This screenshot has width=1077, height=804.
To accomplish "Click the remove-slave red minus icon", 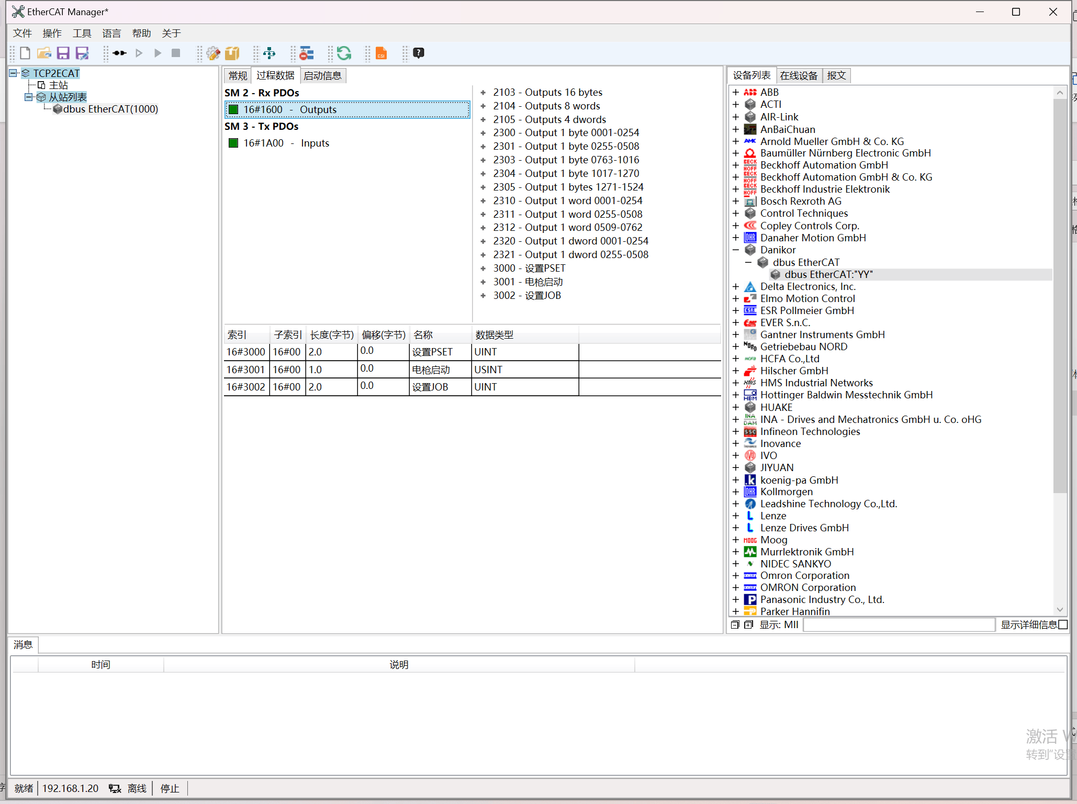I will (307, 53).
